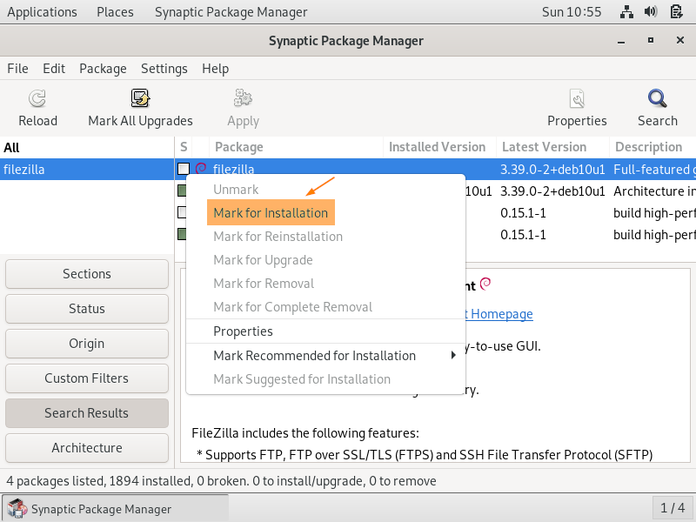Open the Edit menu
This screenshot has width=696, height=522.
pos(54,69)
